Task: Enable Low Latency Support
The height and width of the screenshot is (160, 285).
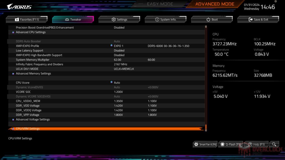Action: pos(119,50)
